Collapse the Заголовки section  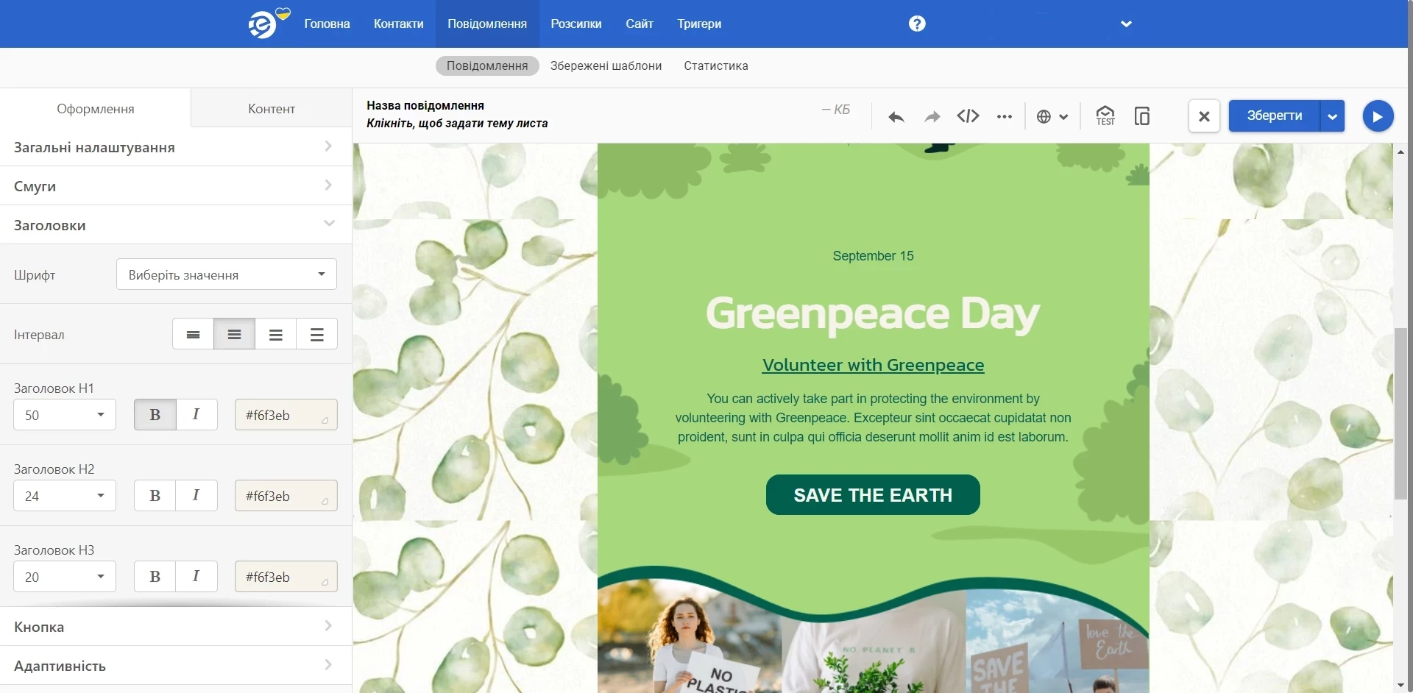tap(176, 224)
